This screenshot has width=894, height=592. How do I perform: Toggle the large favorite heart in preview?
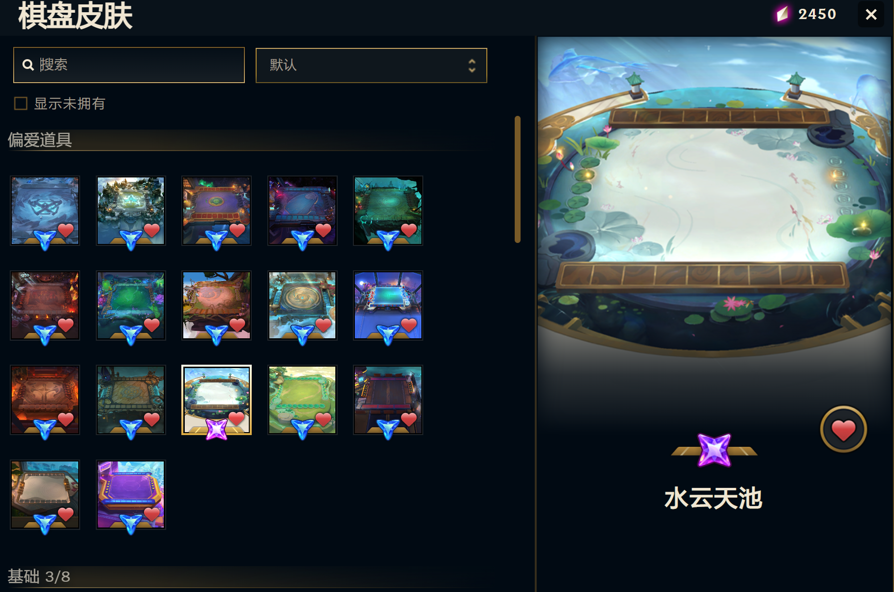coord(843,429)
